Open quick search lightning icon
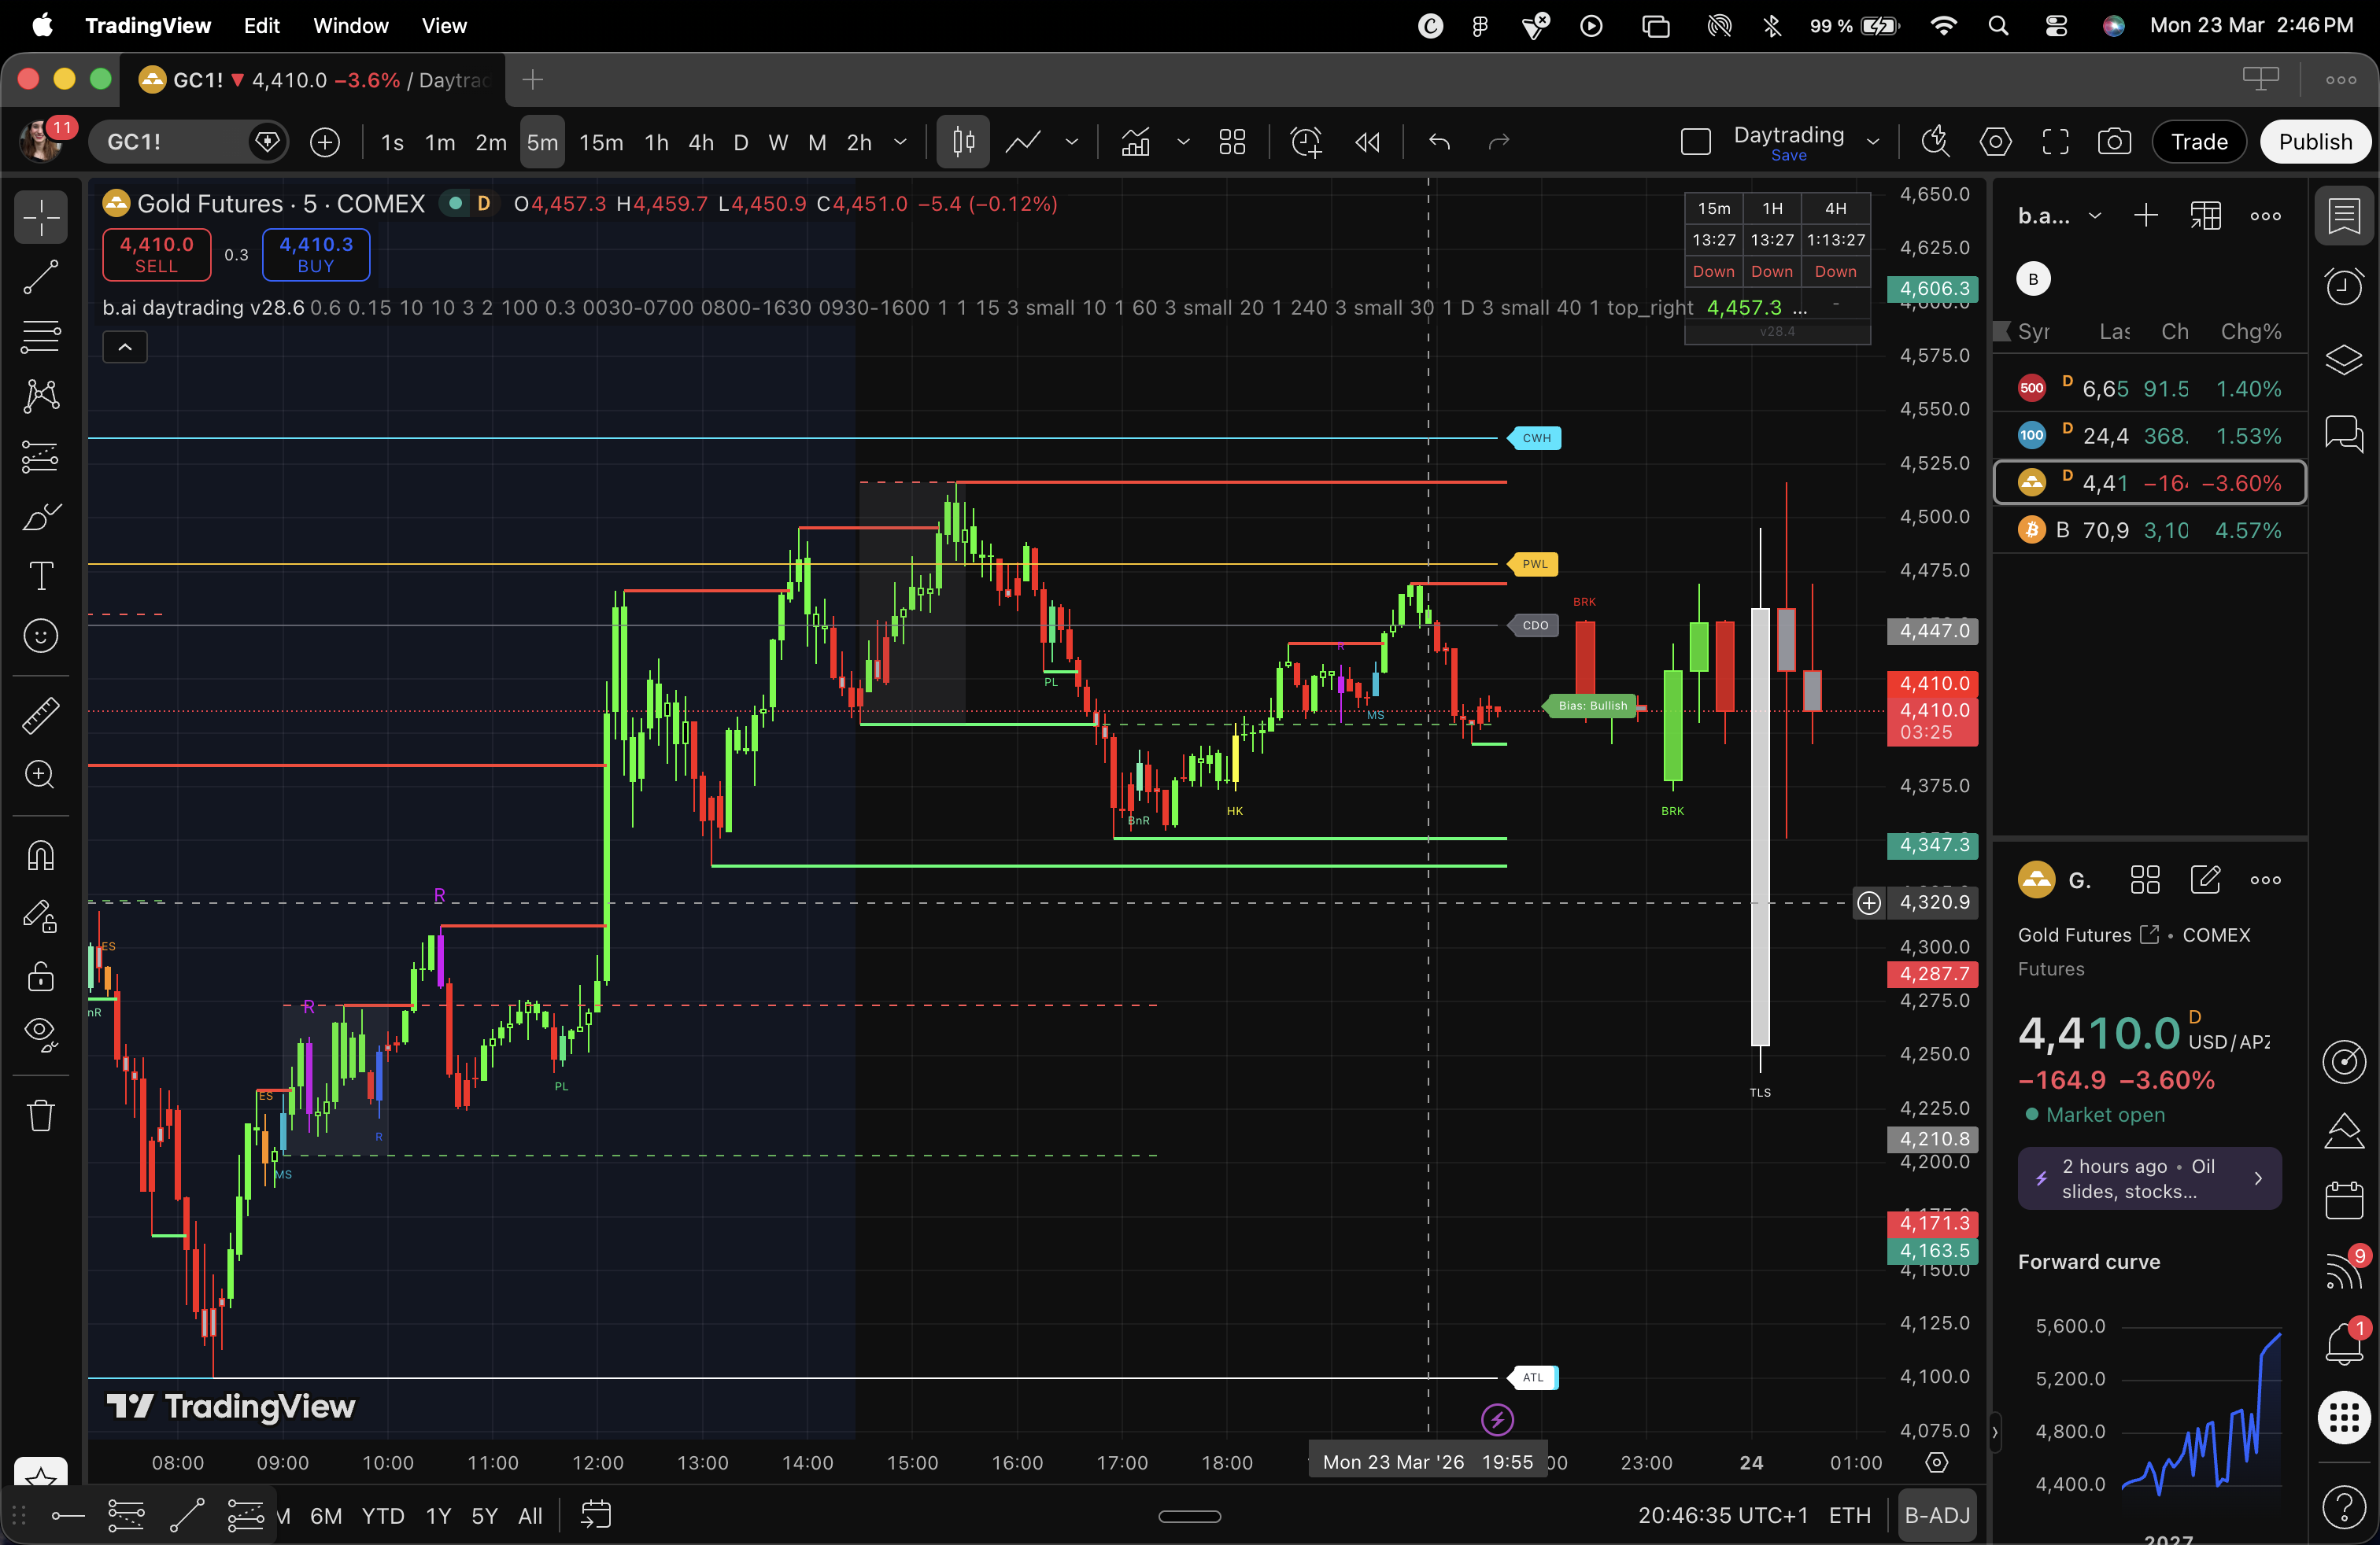Image resolution: width=2380 pixels, height=1545 pixels. [x=1936, y=142]
